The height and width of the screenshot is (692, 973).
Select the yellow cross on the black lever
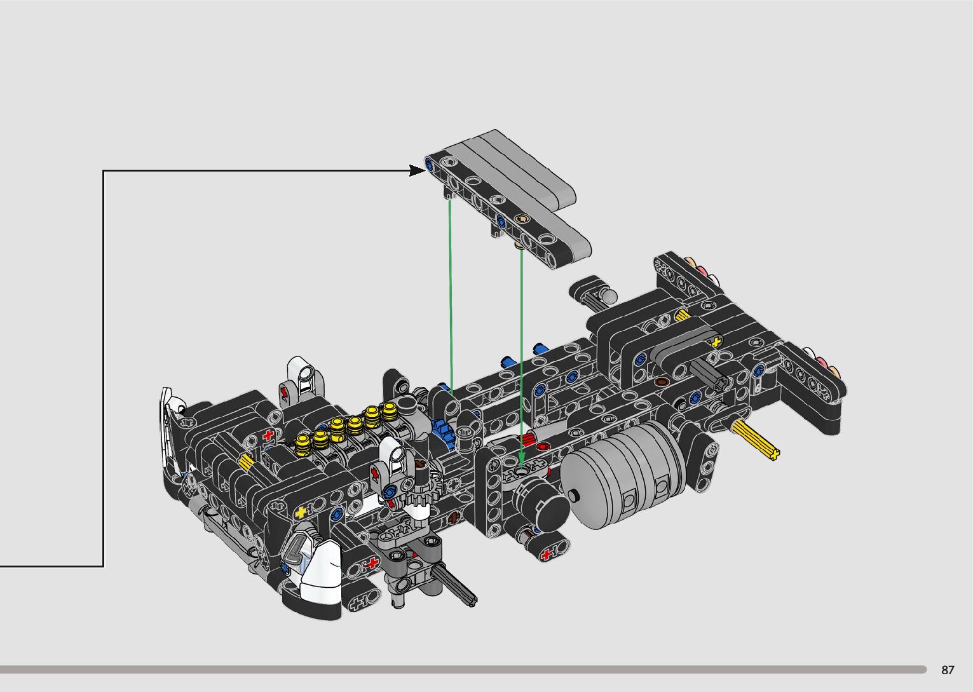click(717, 341)
